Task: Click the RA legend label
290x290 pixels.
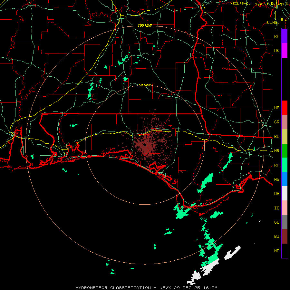Action: 276,165
